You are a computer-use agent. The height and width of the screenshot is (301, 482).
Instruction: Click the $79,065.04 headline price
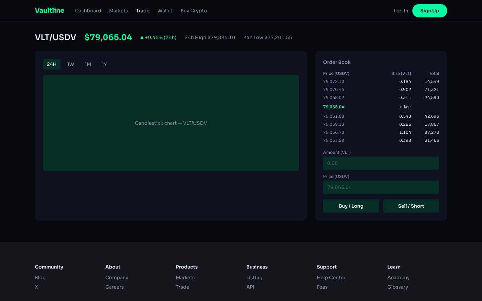(x=108, y=37)
